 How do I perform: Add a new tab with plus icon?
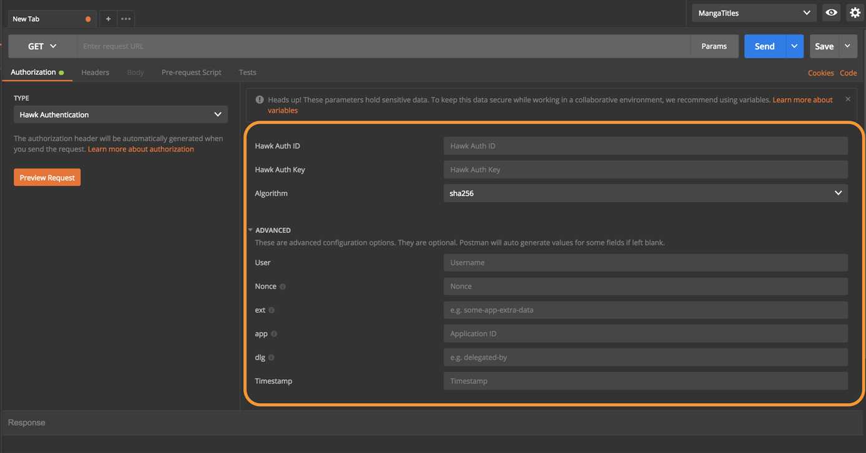coord(108,19)
